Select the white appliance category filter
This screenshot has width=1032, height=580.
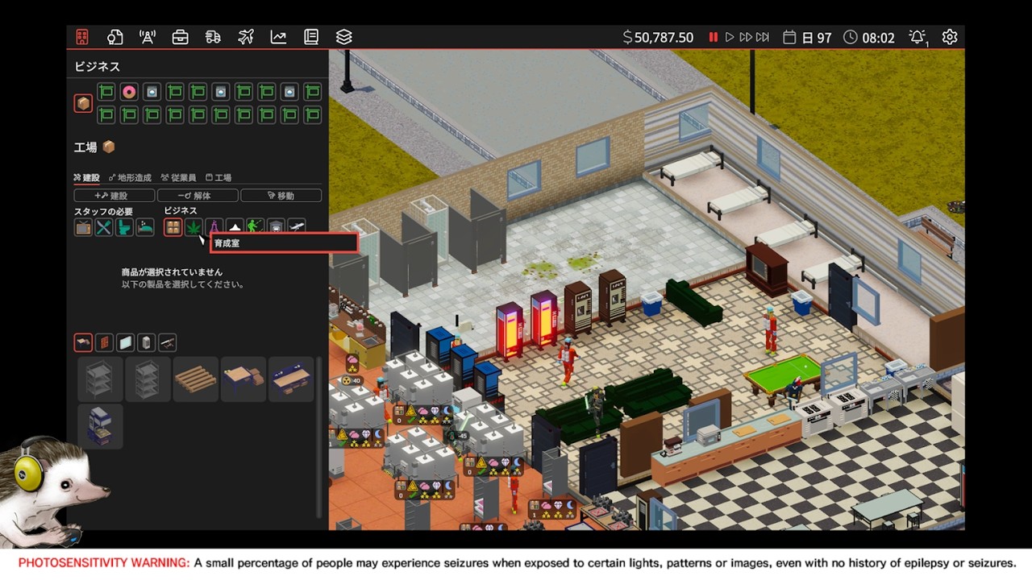(x=146, y=343)
